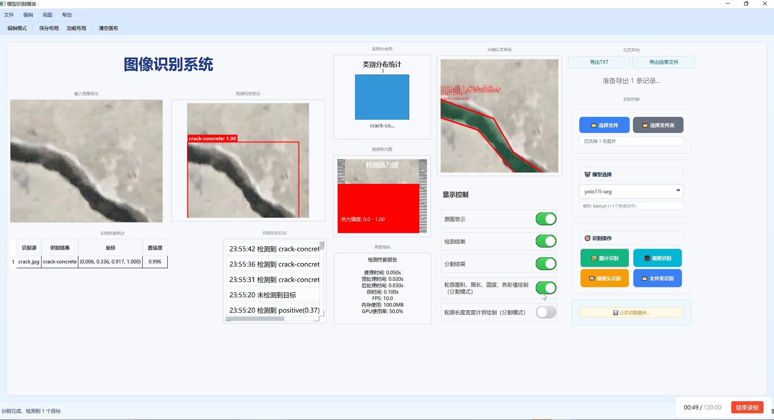Start 摄像头识别 camera recognition
This screenshot has height=420, width=774.
coord(604,278)
